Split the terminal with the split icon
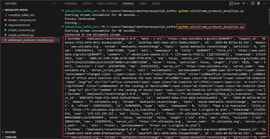270x139 pixels. 253,3
